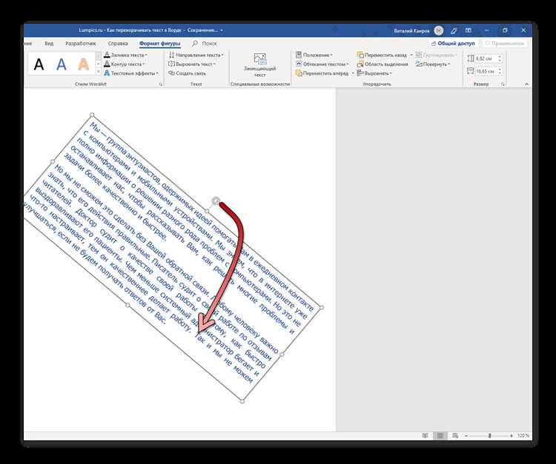Apply the blue WordArt letter style
556x464 pixels.
pyautogui.click(x=62, y=64)
